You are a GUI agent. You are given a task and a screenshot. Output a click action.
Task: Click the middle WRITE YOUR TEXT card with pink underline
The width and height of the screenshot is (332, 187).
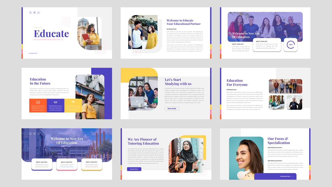point(67,164)
